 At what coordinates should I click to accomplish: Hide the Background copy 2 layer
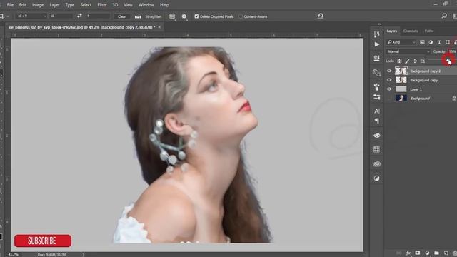[389, 71]
